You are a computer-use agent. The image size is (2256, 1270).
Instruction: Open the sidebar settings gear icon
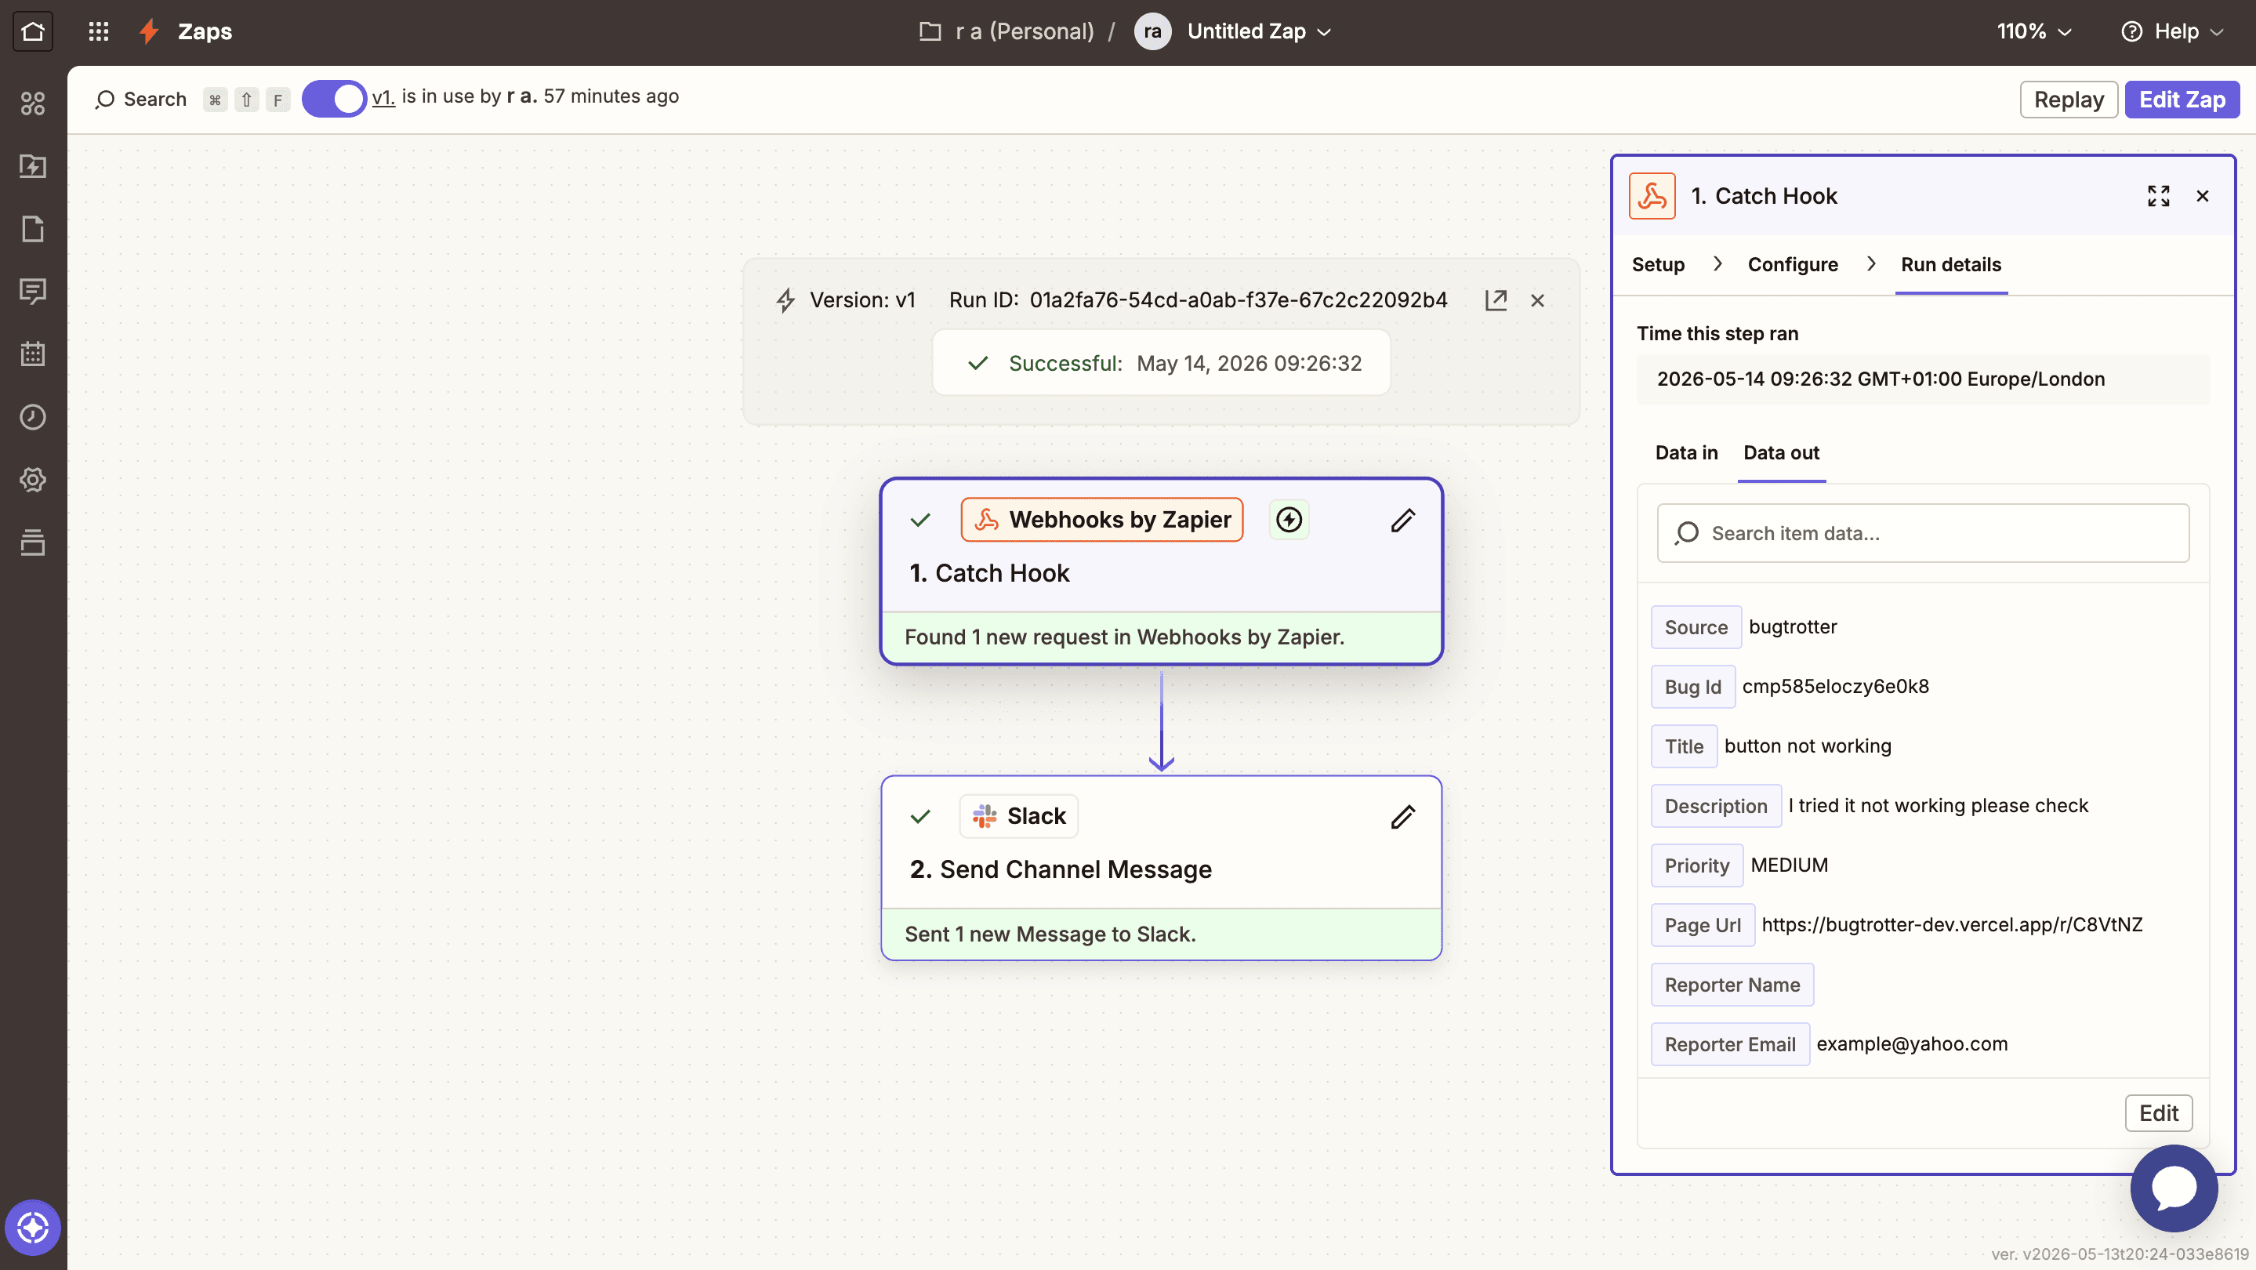click(33, 479)
